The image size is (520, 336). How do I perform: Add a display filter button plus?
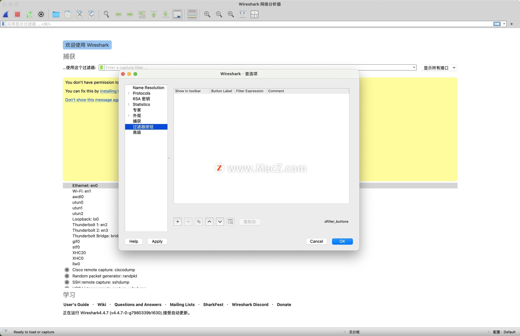coord(512,24)
